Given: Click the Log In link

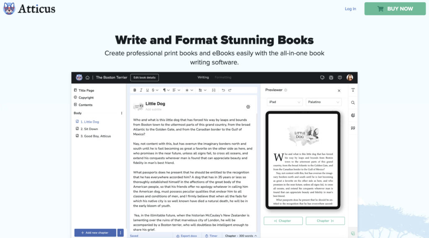Looking at the screenshot, I should tap(350, 9).
